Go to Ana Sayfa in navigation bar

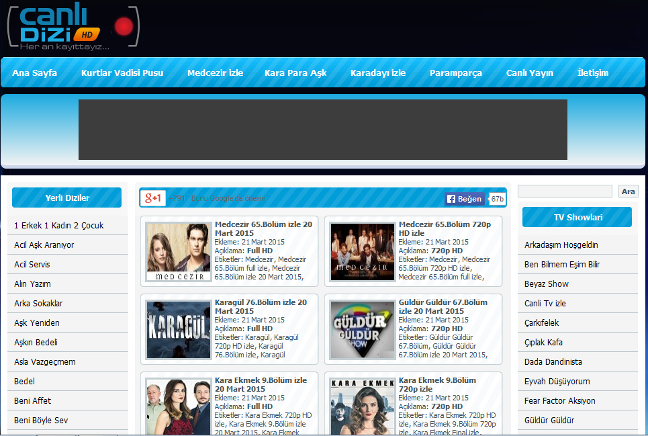[34, 73]
